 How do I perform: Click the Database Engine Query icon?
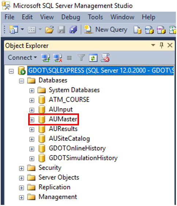tap(138, 30)
